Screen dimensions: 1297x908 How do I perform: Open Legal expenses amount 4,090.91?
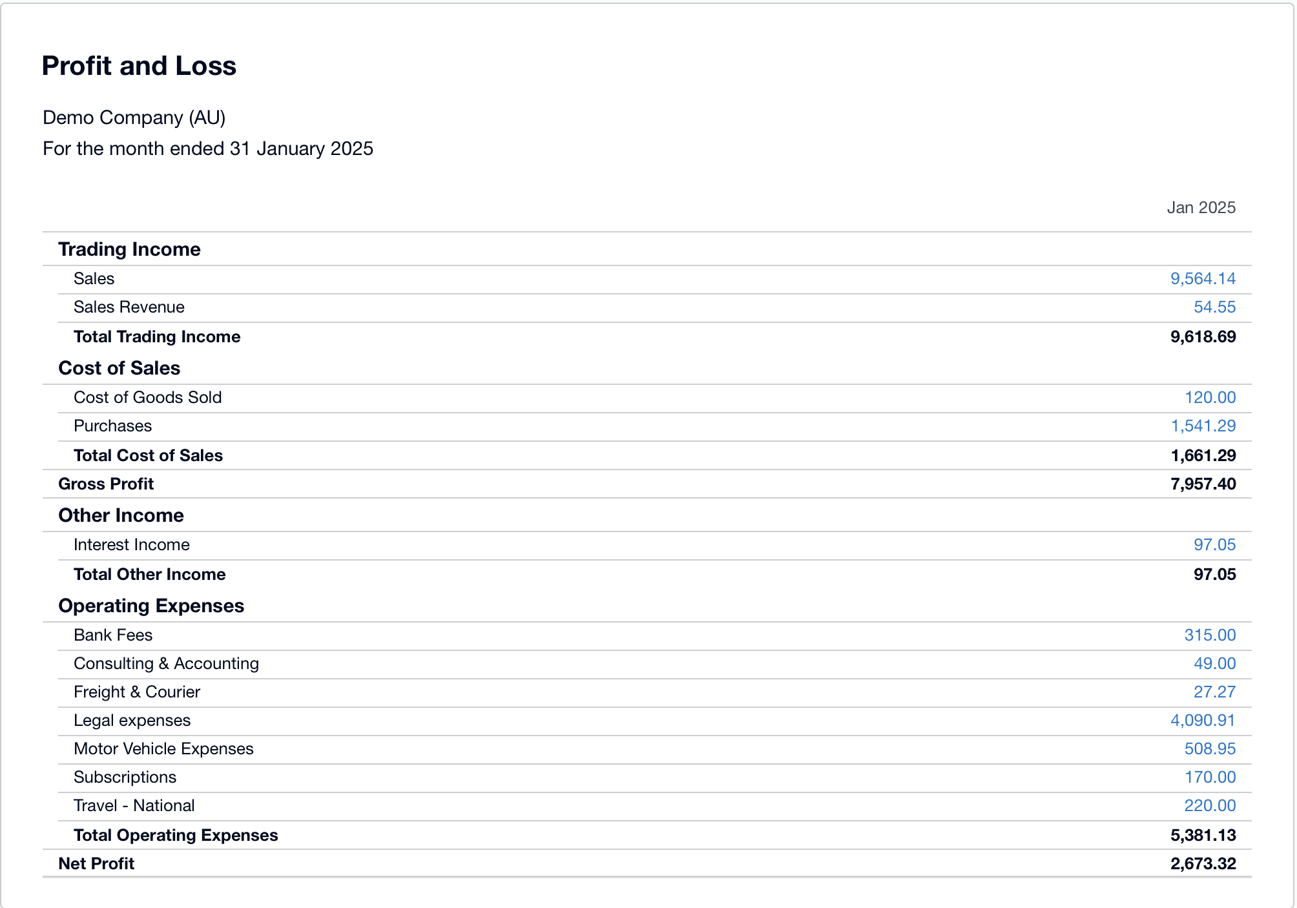point(1203,720)
